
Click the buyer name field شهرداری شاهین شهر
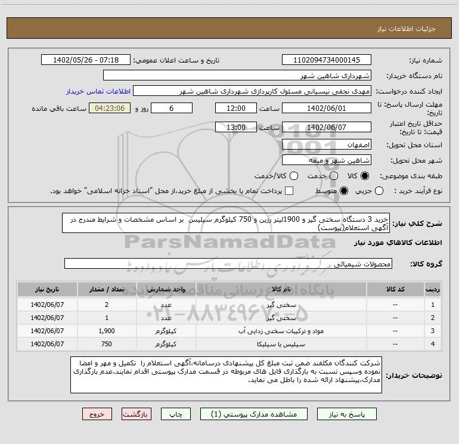coord(237,76)
